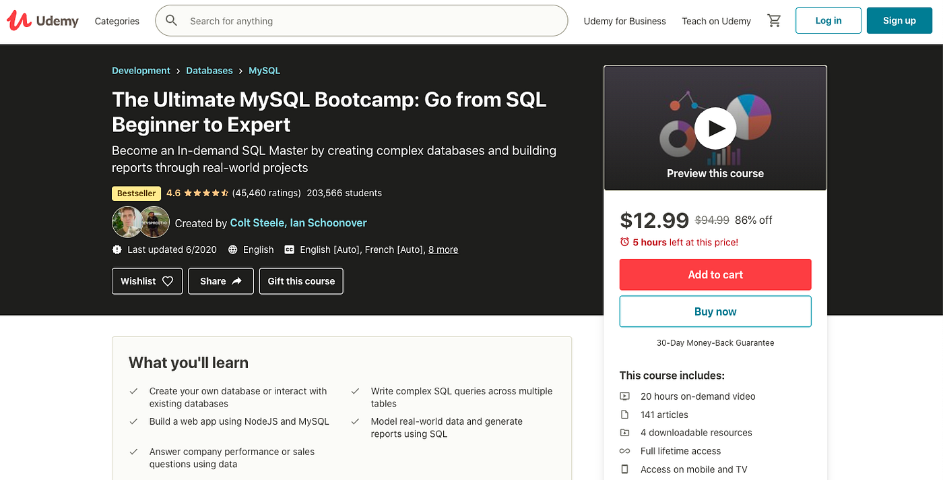The image size is (943, 480).
Task: Open the shopping cart
Action: [x=774, y=21]
